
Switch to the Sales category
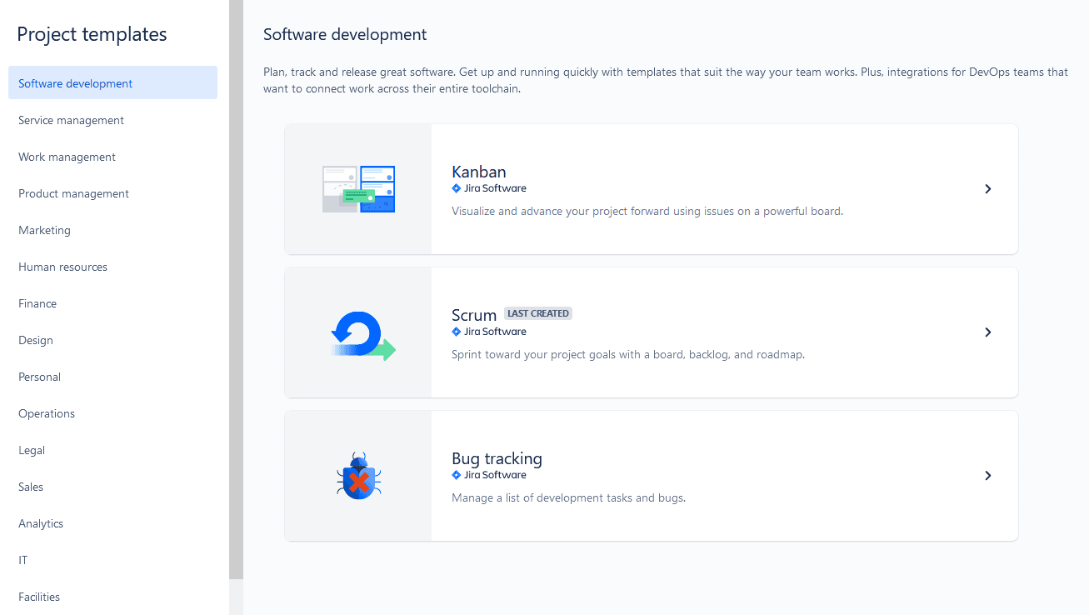[112, 487]
